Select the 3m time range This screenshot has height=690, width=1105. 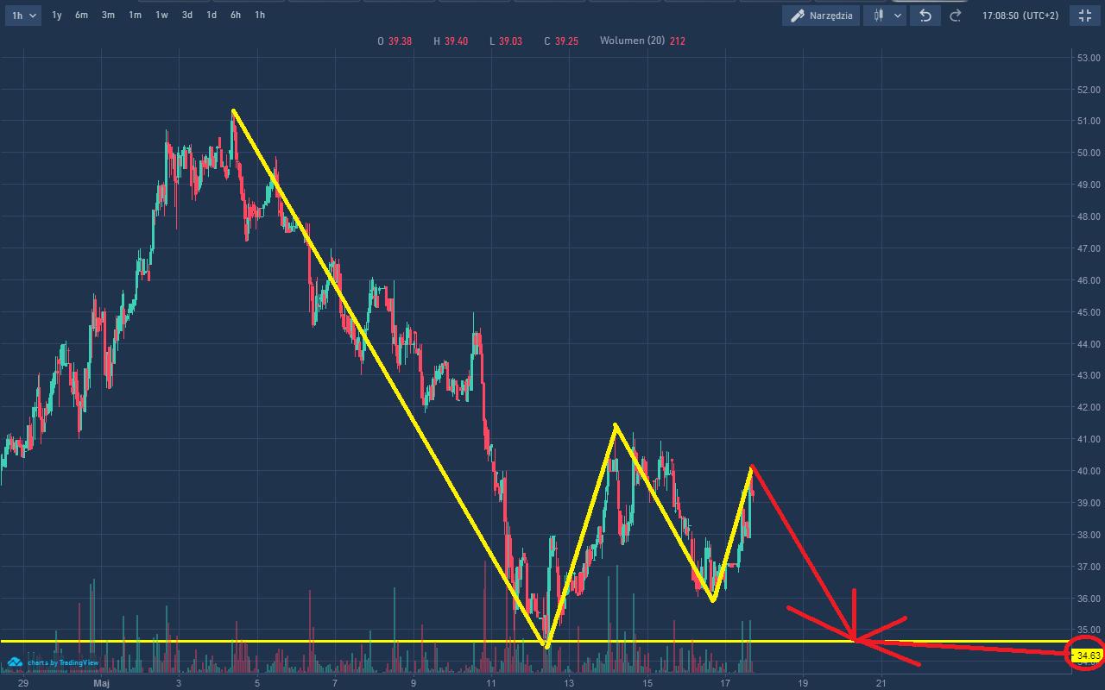(x=108, y=15)
